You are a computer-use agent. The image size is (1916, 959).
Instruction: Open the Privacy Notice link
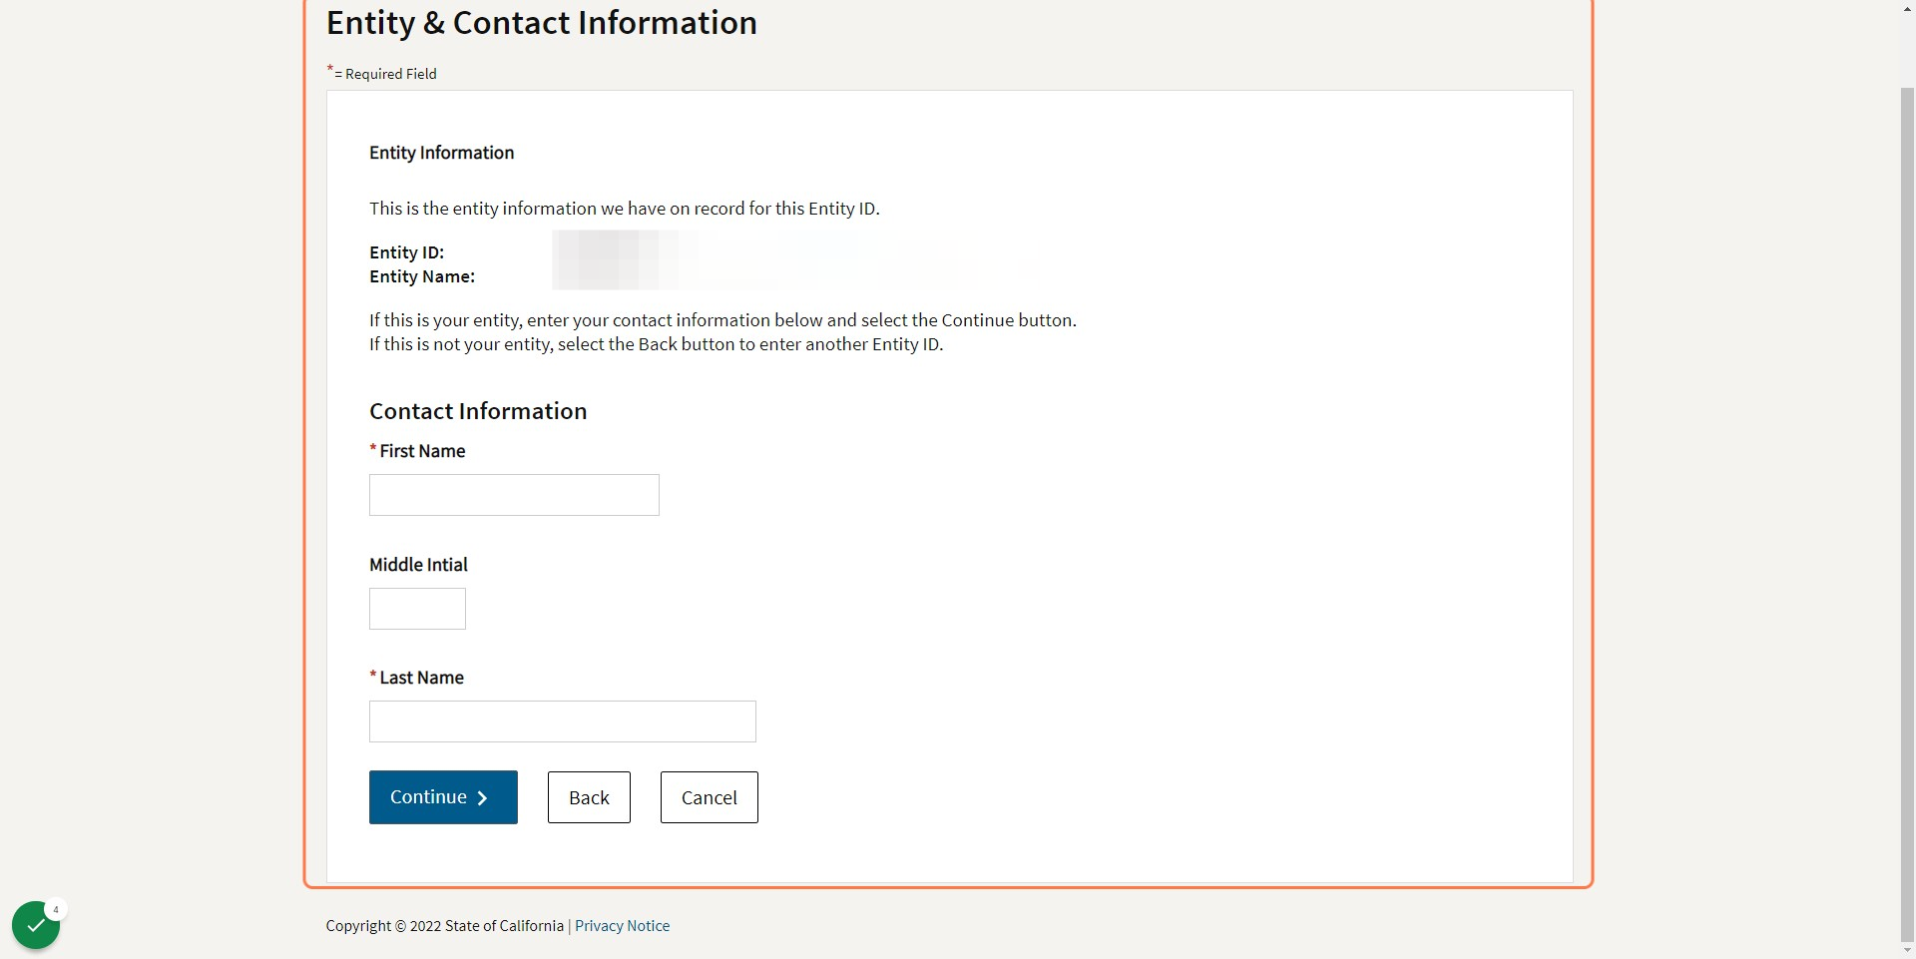(622, 926)
